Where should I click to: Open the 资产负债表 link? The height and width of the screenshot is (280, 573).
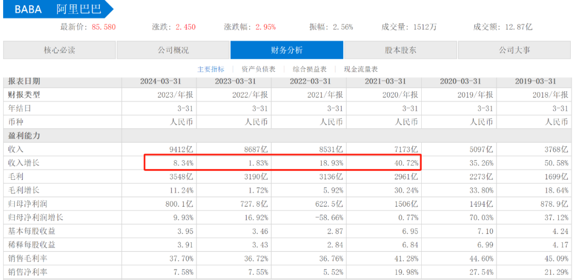pyautogui.click(x=259, y=69)
